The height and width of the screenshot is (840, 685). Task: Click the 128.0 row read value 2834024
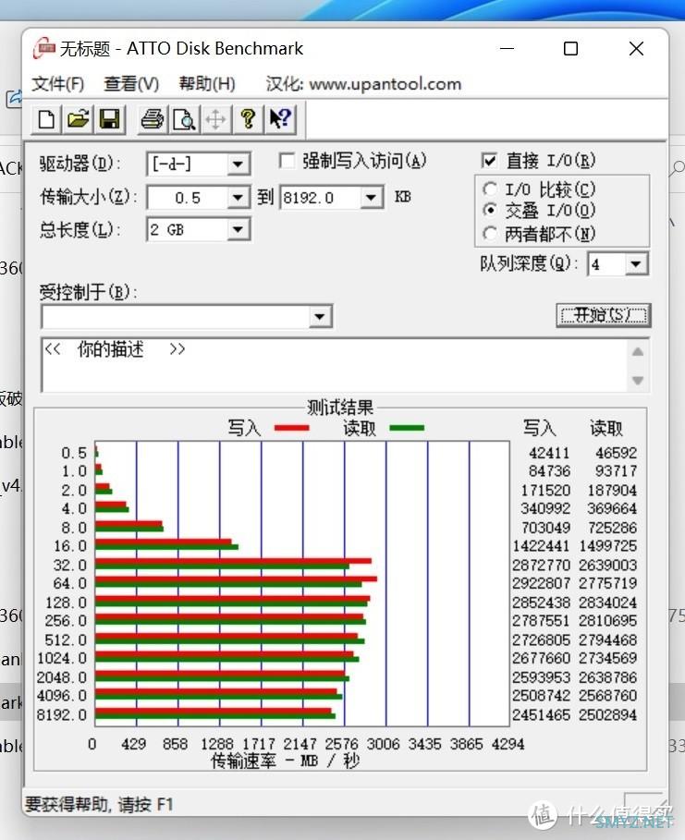607,603
